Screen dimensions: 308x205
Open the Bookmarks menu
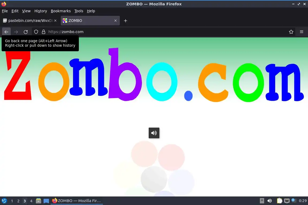(61, 11)
